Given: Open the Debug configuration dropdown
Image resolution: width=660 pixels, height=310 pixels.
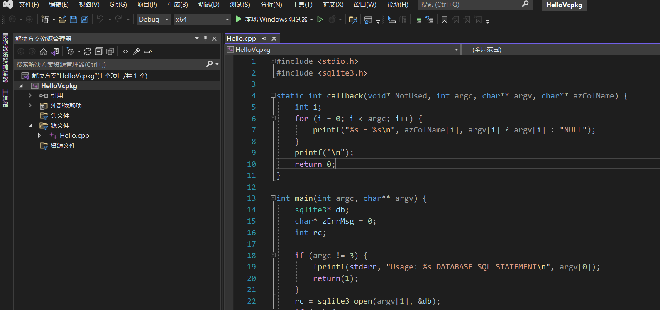Looking at the screenshot, I should tap(154, 20).
